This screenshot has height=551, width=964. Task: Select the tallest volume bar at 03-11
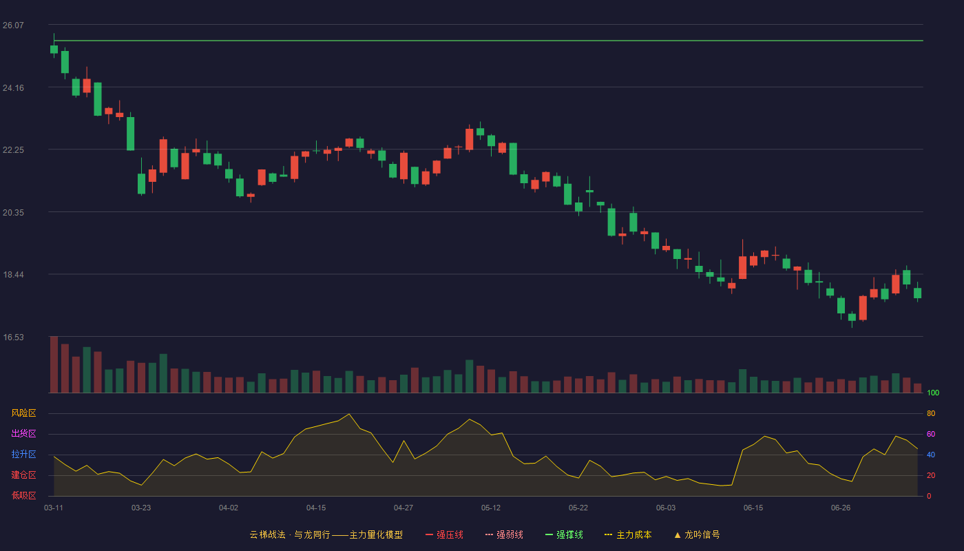pyautogui.click(x=54, y=364)
